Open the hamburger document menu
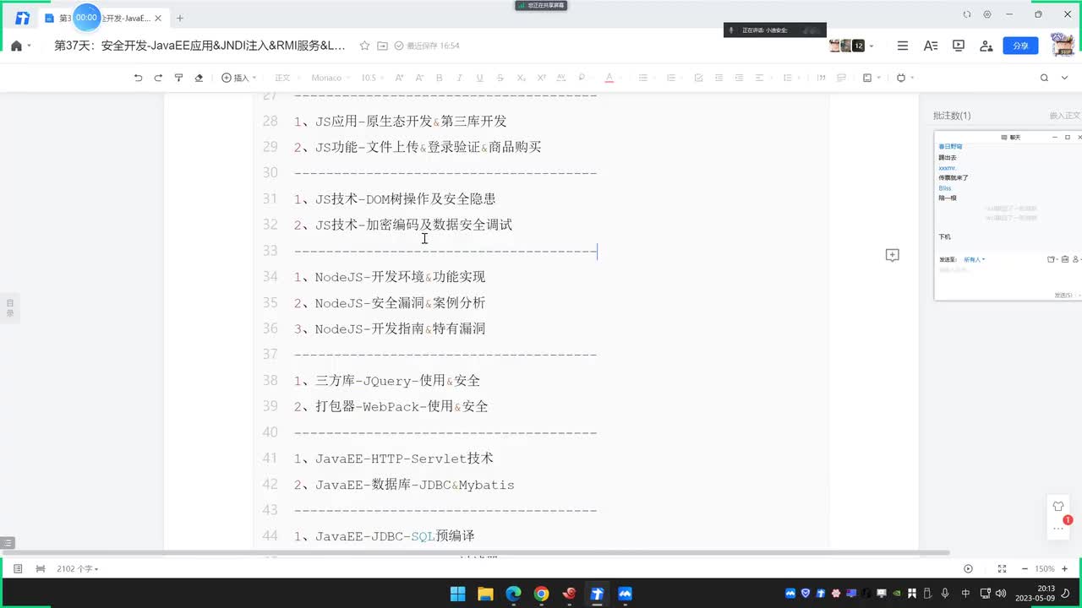Viewport: 1082px width, 608px height. pos(903,46)
